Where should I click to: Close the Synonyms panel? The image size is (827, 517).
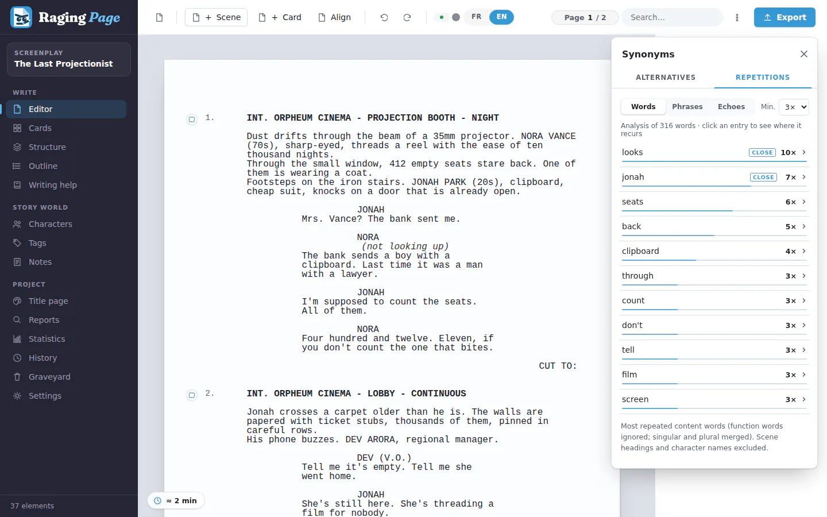click(804, 54)
